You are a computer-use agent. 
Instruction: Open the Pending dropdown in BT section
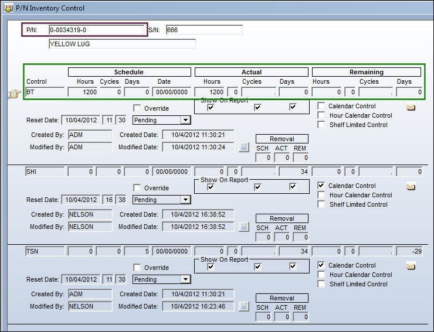185,120
